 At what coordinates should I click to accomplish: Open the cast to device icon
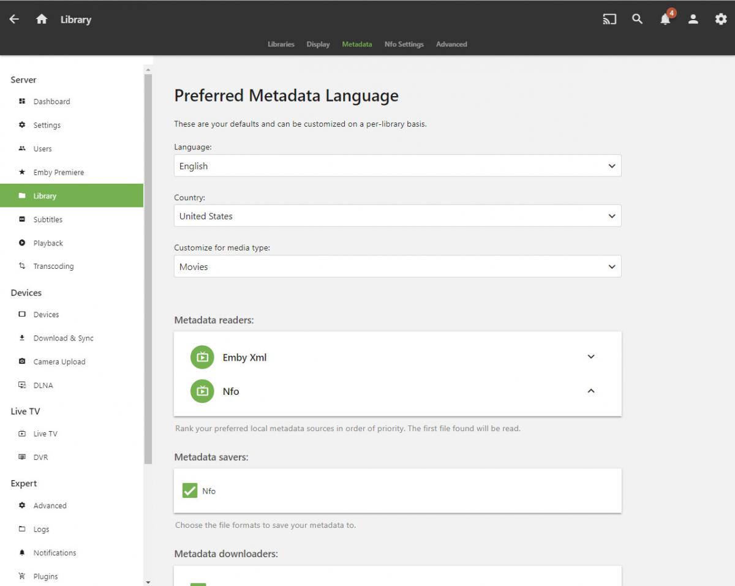point(609,19)
